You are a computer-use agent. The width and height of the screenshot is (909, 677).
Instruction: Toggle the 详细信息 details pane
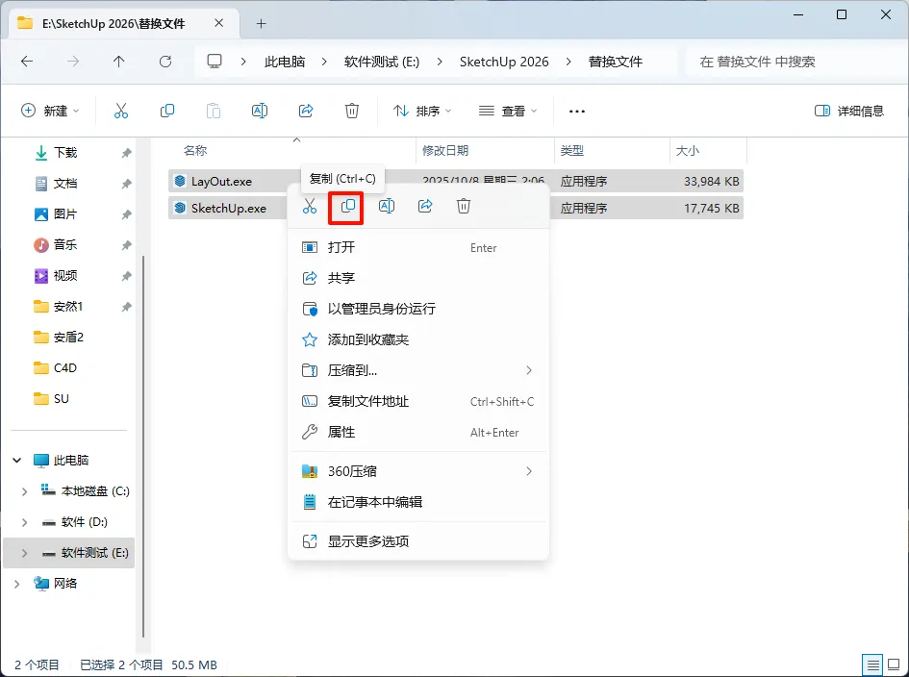coord(849,111)
